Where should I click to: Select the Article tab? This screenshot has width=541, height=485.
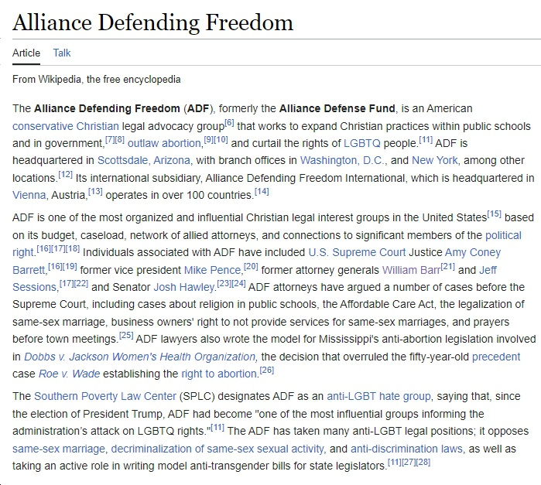click(26, 53)
